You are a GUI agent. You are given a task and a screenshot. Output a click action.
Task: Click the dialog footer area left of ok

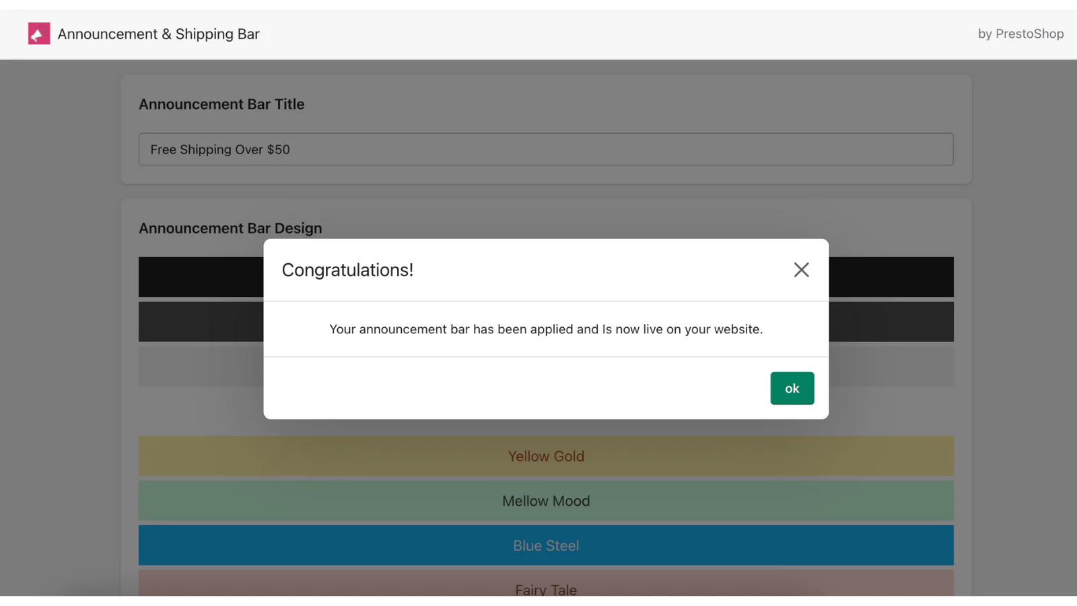pyautogui.click(x=512, y=389)
